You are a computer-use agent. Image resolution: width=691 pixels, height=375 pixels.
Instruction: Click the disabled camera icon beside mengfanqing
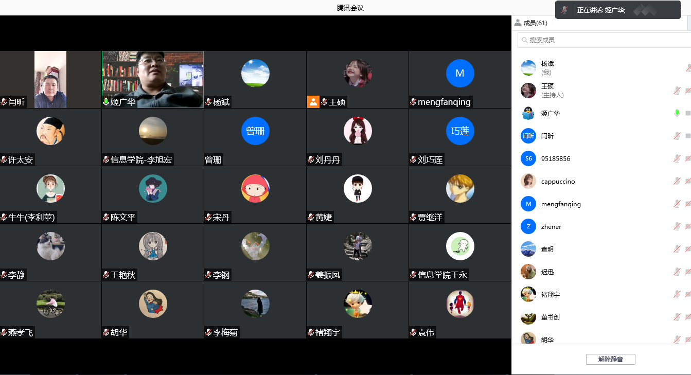[x=688, y=204]
